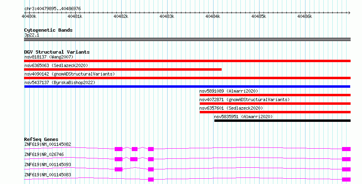This screenshot has width=362, height=184.
Task: Click the ruler's right arrow end
Action: [x=349, y=13]
